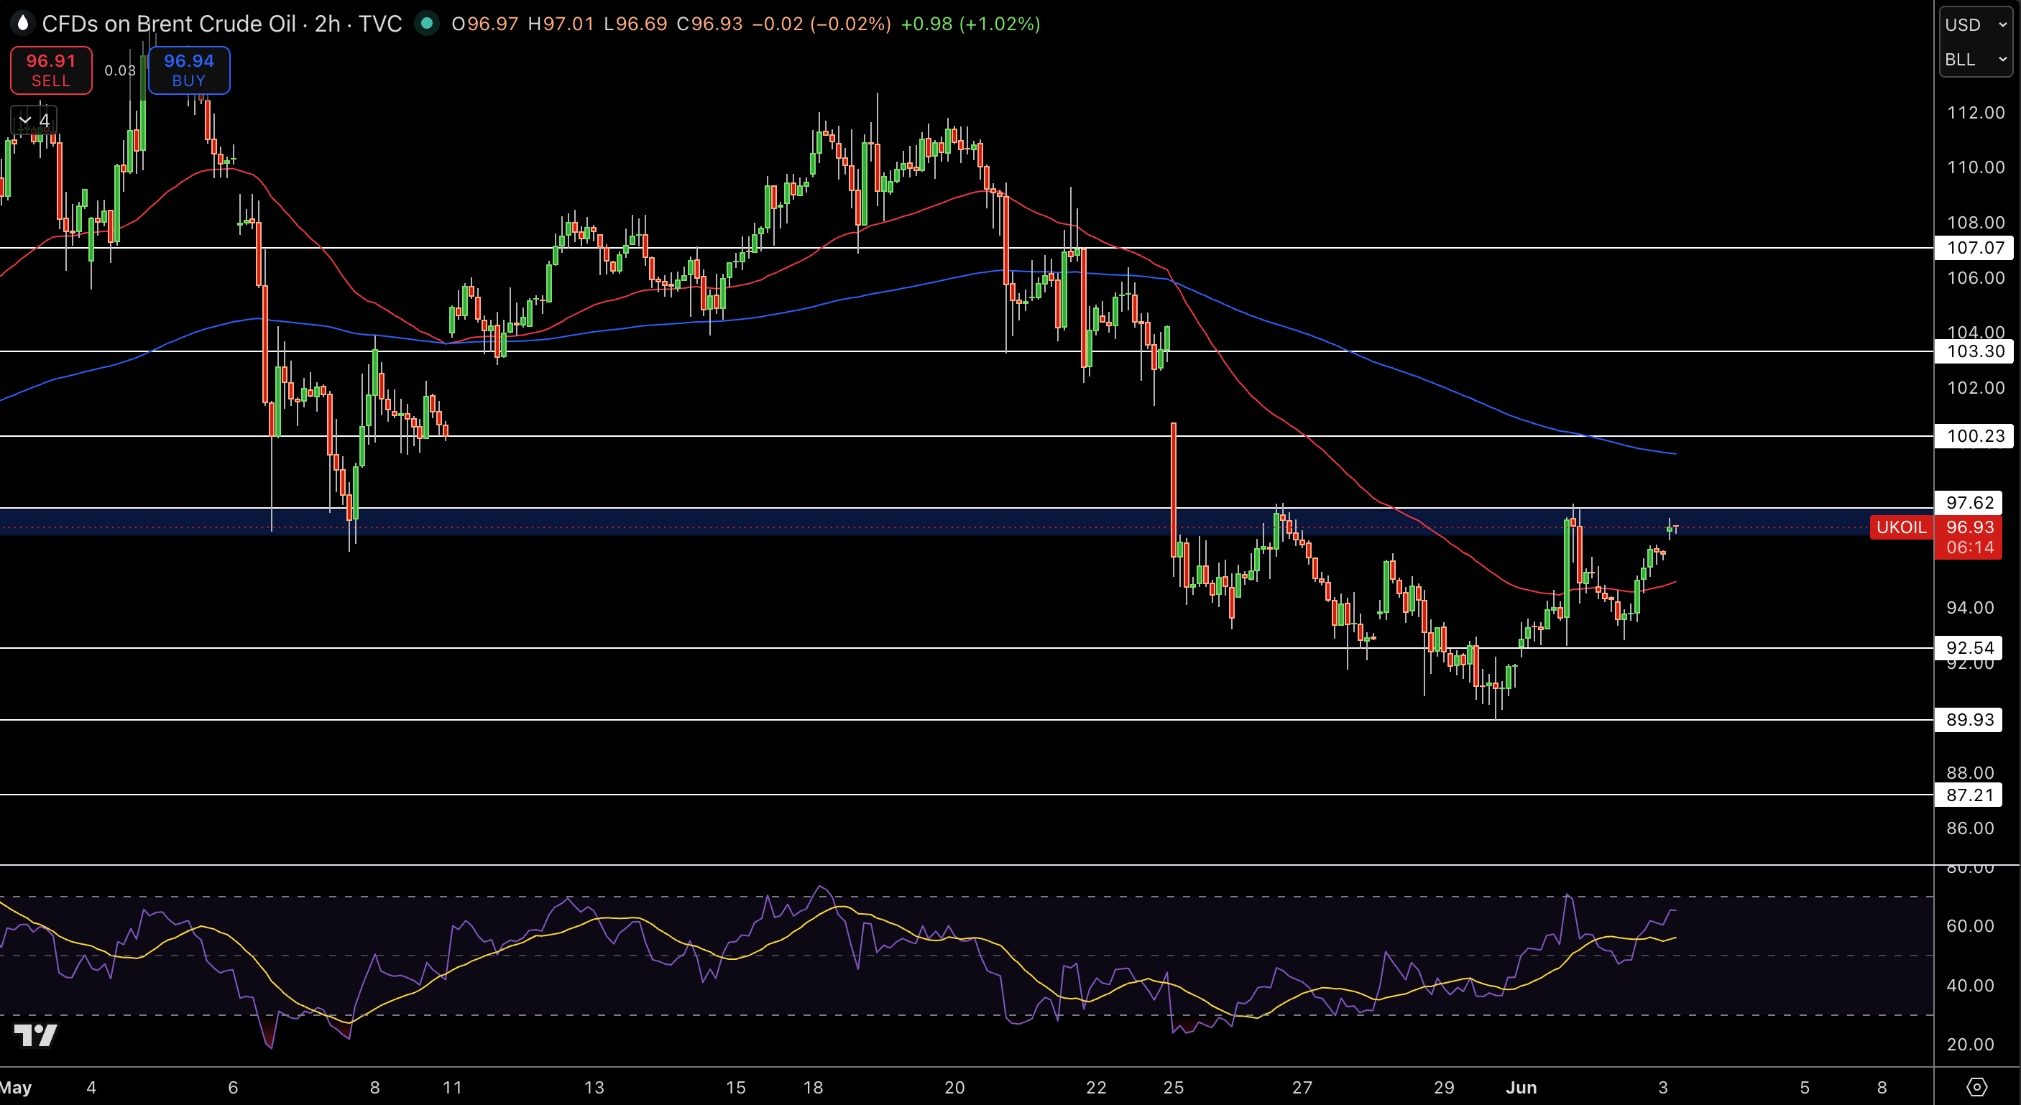This screenshot has height=1105, width=2021.
Task: Click the 25 date on time axis
Action: click(x=1174, y=1087)
